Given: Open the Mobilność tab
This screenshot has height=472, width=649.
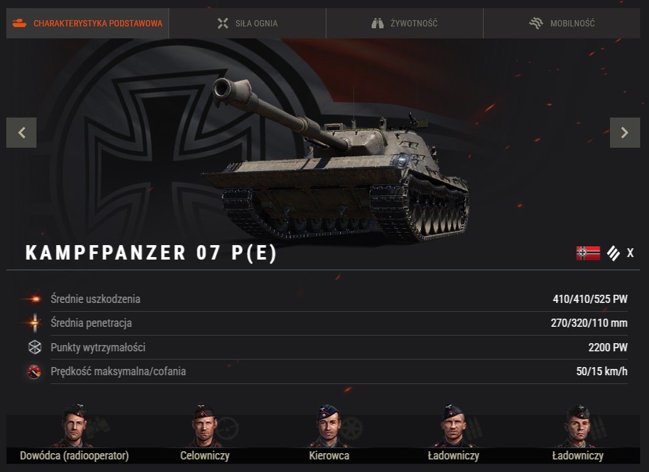Looking at the screenshot, I should (562, 23).
